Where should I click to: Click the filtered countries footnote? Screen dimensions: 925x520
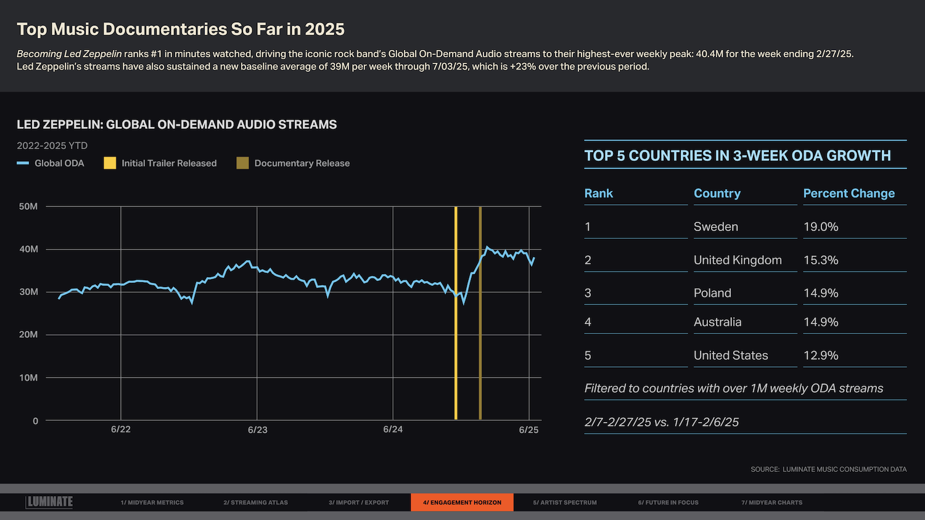734,389
